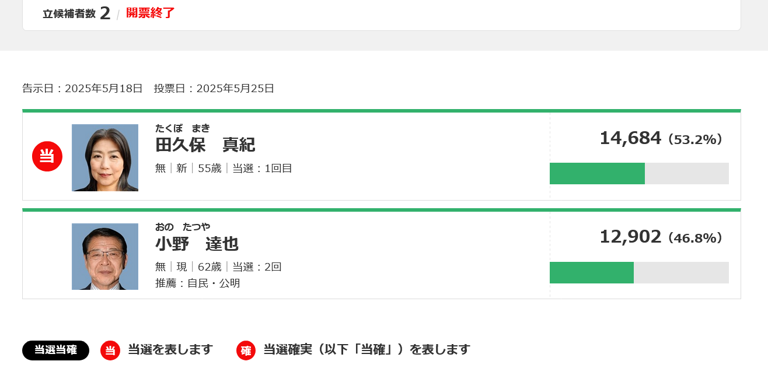Click candidate name 田久保 真紀
The image size is (768, 368).
tap(205, 145)
